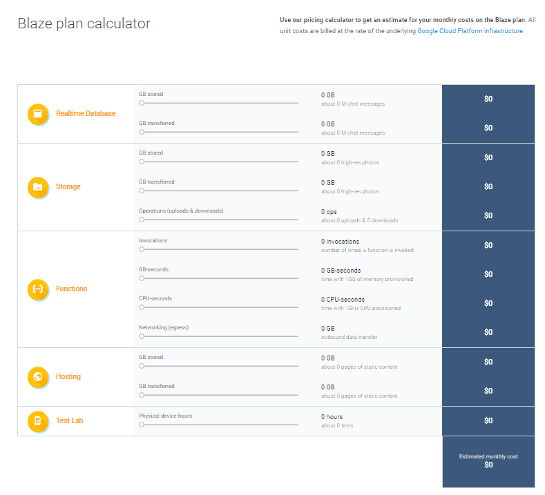Click Storage GB stored slider handle

coord(142,162)
